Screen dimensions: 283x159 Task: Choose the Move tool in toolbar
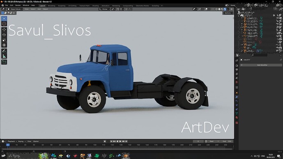point(4,30)
